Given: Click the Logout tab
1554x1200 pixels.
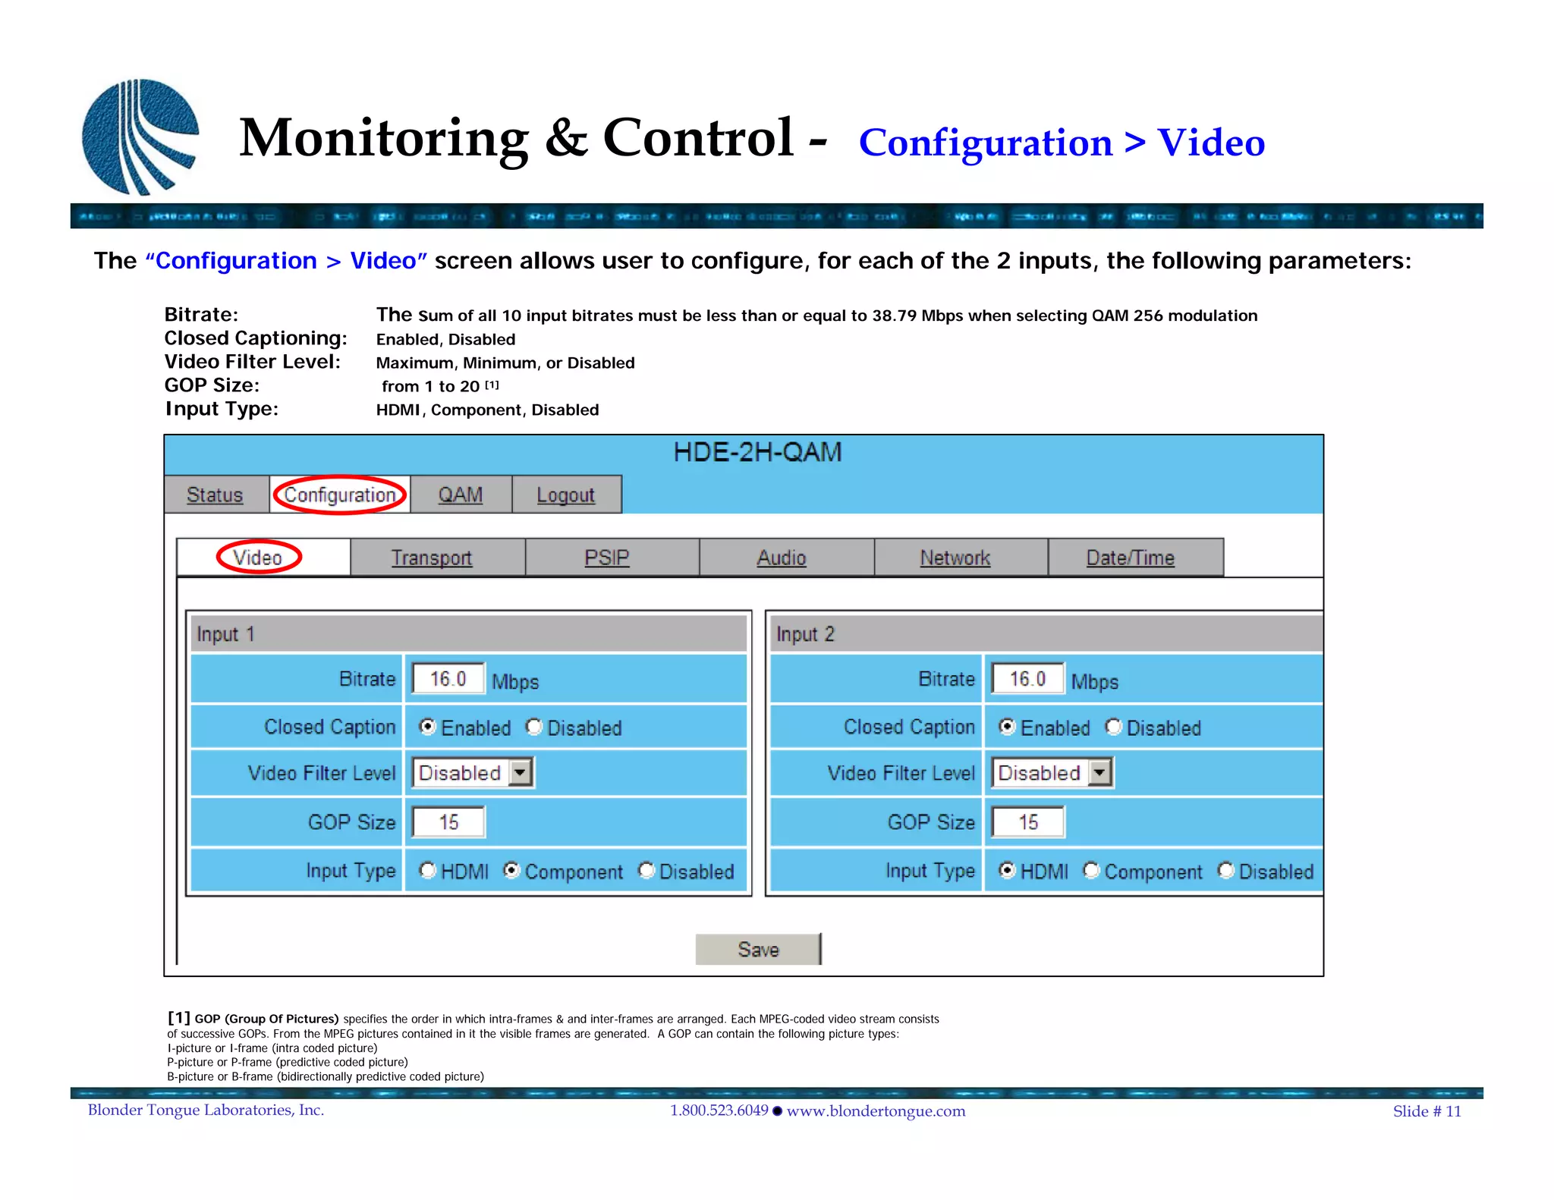Looking at the screenshot, I should tap(566, 495).
